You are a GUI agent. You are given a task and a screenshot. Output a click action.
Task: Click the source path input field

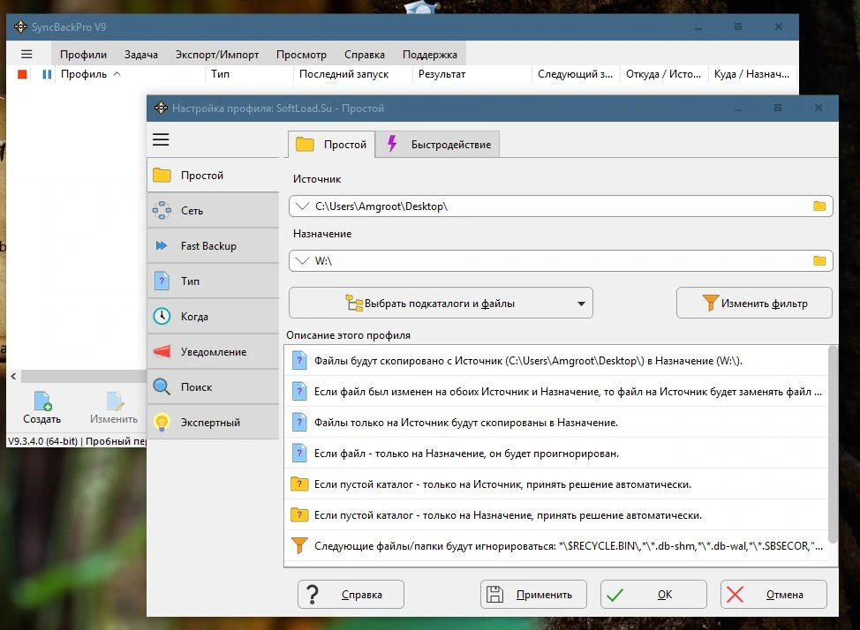tap(561, 206)
